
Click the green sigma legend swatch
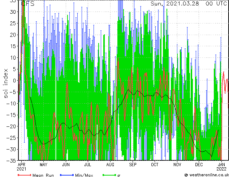[109, 175]
